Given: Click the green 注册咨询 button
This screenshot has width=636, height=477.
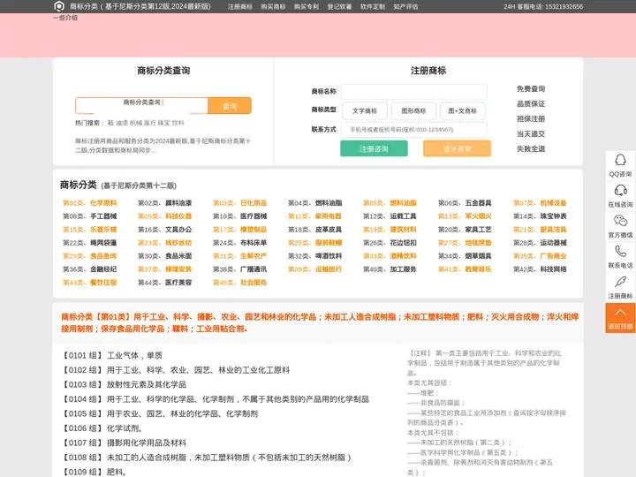Looking at the screenshot, I should 374,149.
